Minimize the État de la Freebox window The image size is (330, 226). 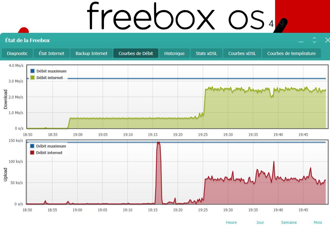point(301,41)
